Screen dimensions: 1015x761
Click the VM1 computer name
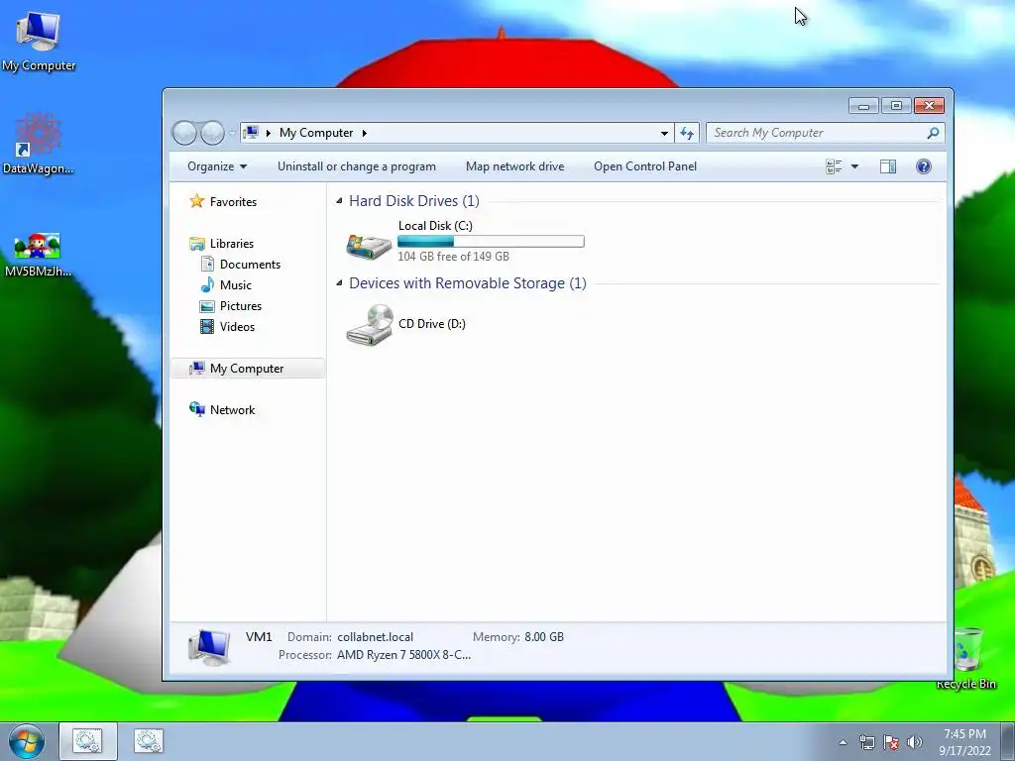point(259,637)
